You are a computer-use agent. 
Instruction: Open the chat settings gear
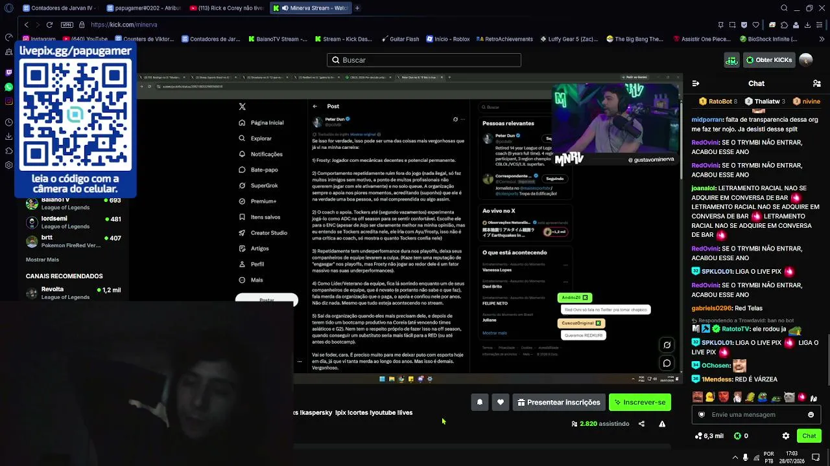coord(786,436)
